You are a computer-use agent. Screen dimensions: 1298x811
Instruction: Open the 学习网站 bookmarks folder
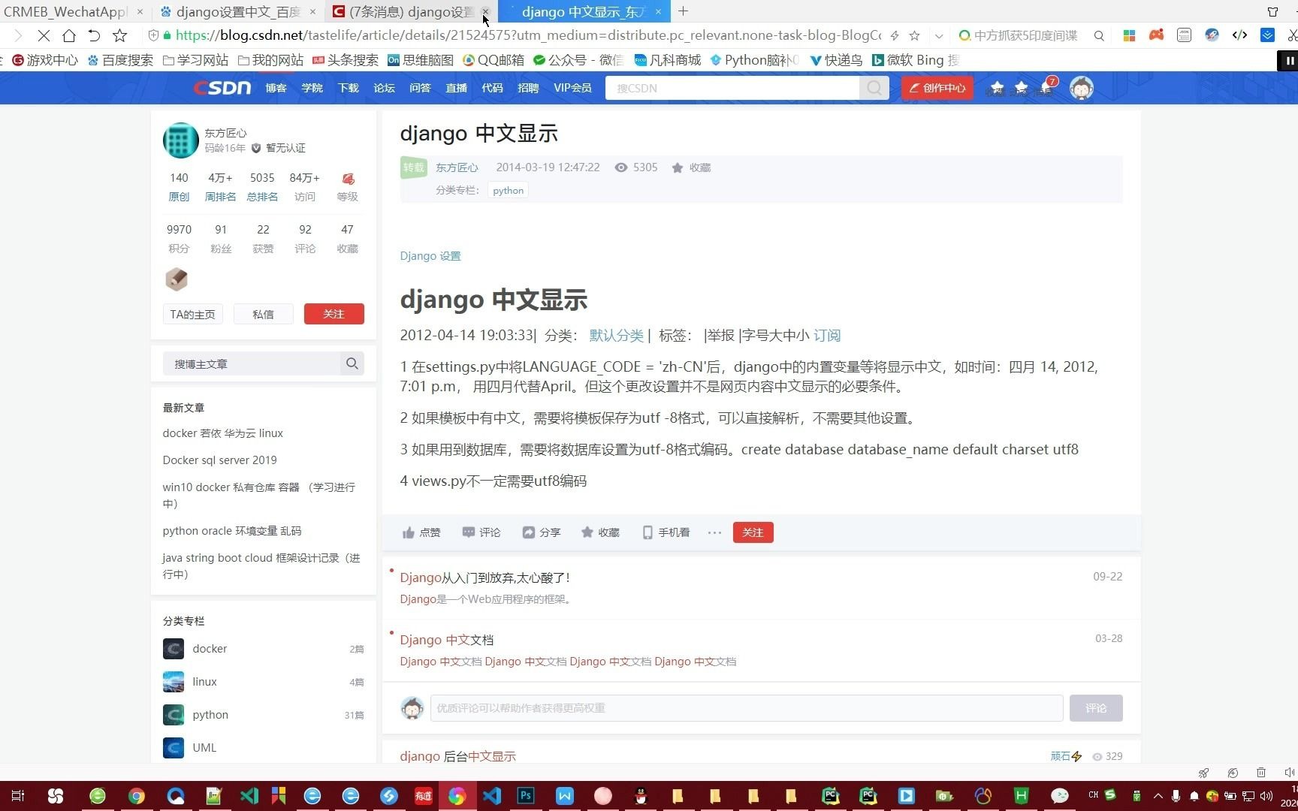[195, 60]
